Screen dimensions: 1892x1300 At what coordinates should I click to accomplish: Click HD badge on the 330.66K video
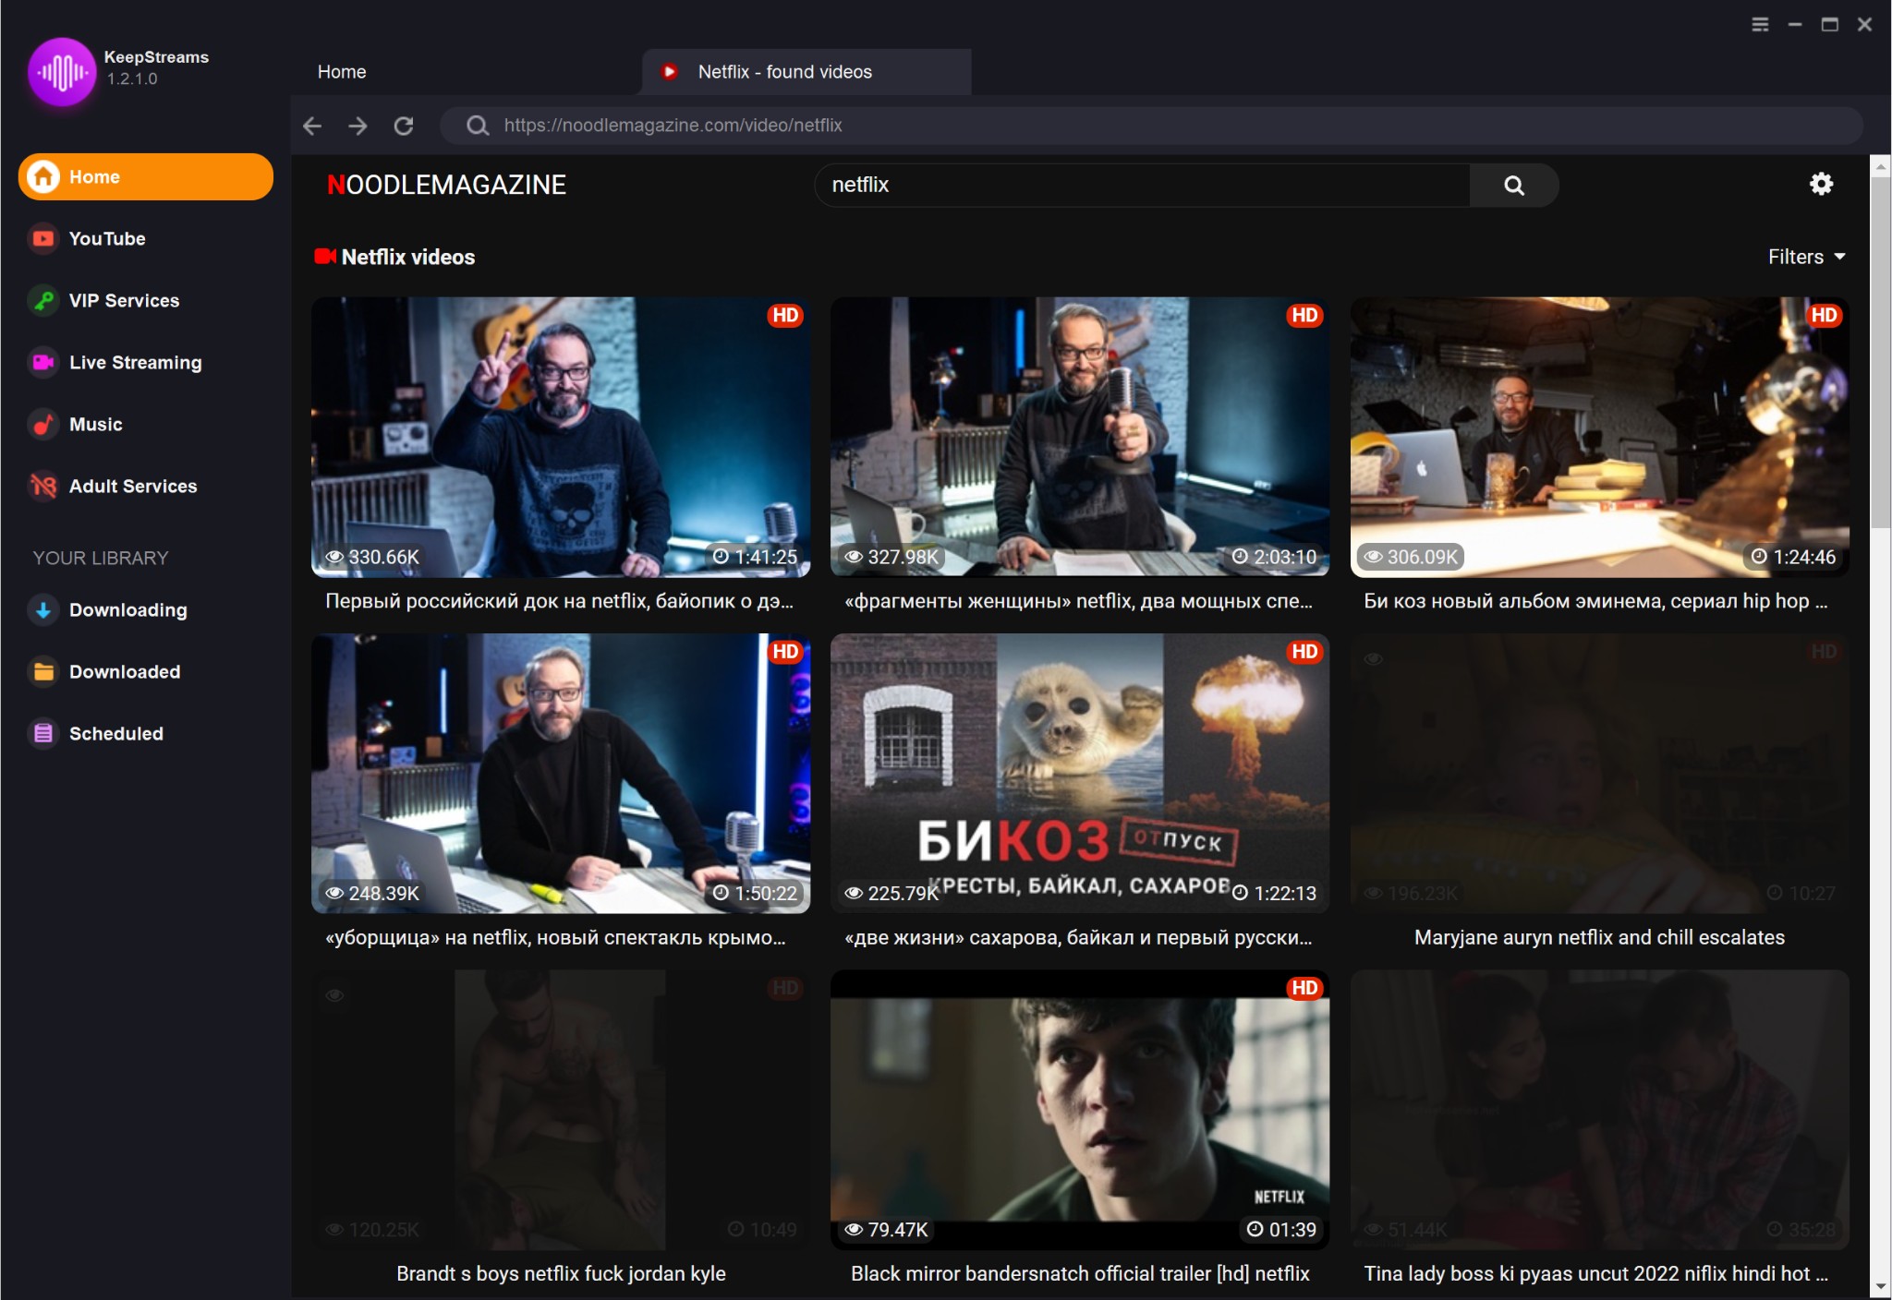(785, 316)
